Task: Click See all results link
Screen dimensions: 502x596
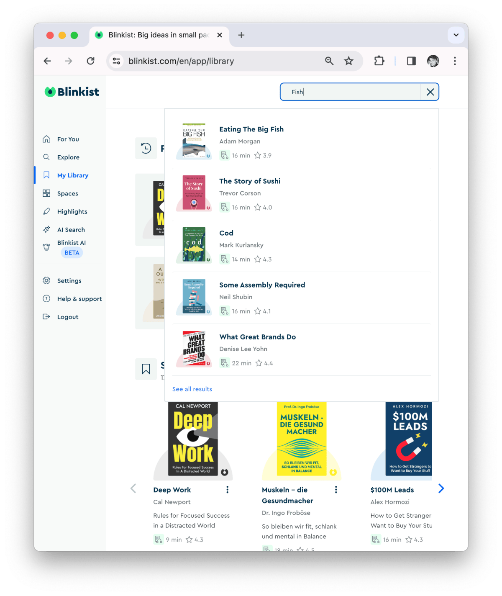Action: point(192,389)
